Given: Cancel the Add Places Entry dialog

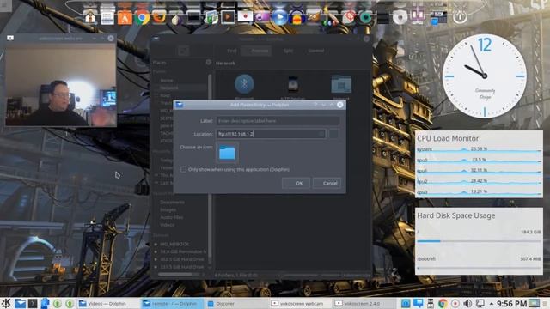Looking at the screenshot, I should [x=327, y=183].
